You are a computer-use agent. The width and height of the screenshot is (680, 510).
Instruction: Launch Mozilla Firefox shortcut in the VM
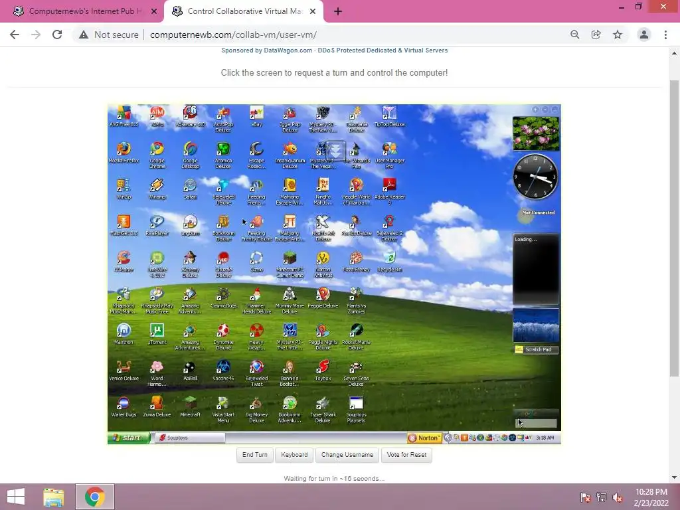124,152
